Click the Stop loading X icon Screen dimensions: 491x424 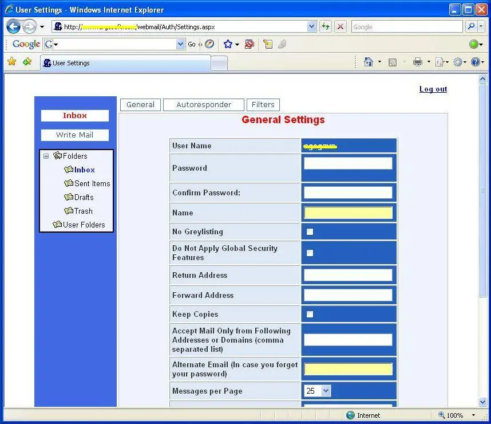tap(340, 27)
